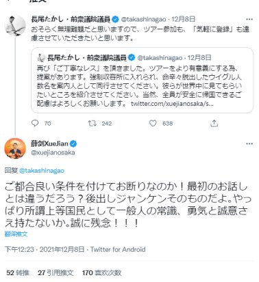Open the 170 喜欢次数 likes list
The height and width of the screenshot is (282, 259).
101,272
